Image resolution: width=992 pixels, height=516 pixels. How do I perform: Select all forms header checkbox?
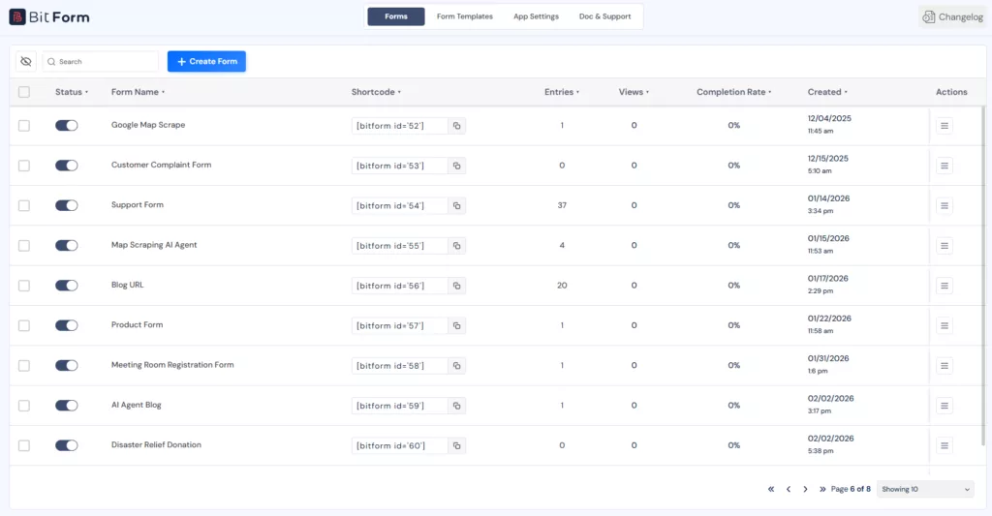(24, 92)
